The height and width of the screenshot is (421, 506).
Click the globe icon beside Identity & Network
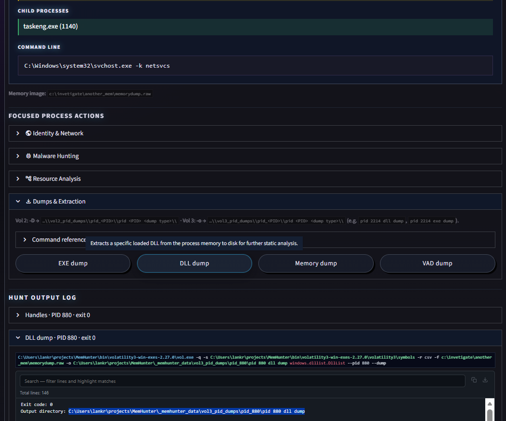pos(28,133)
